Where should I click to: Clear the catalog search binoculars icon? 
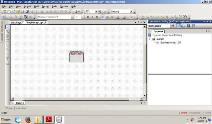pos(173,26)
